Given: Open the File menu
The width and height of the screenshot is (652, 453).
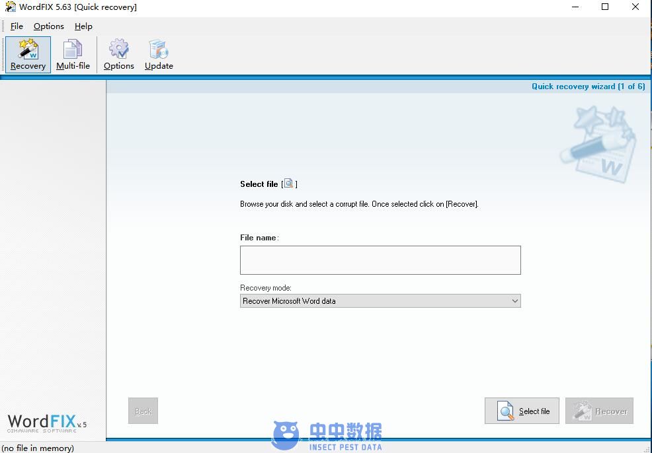Looking at the screenshot, I should (x=17, y=26).
